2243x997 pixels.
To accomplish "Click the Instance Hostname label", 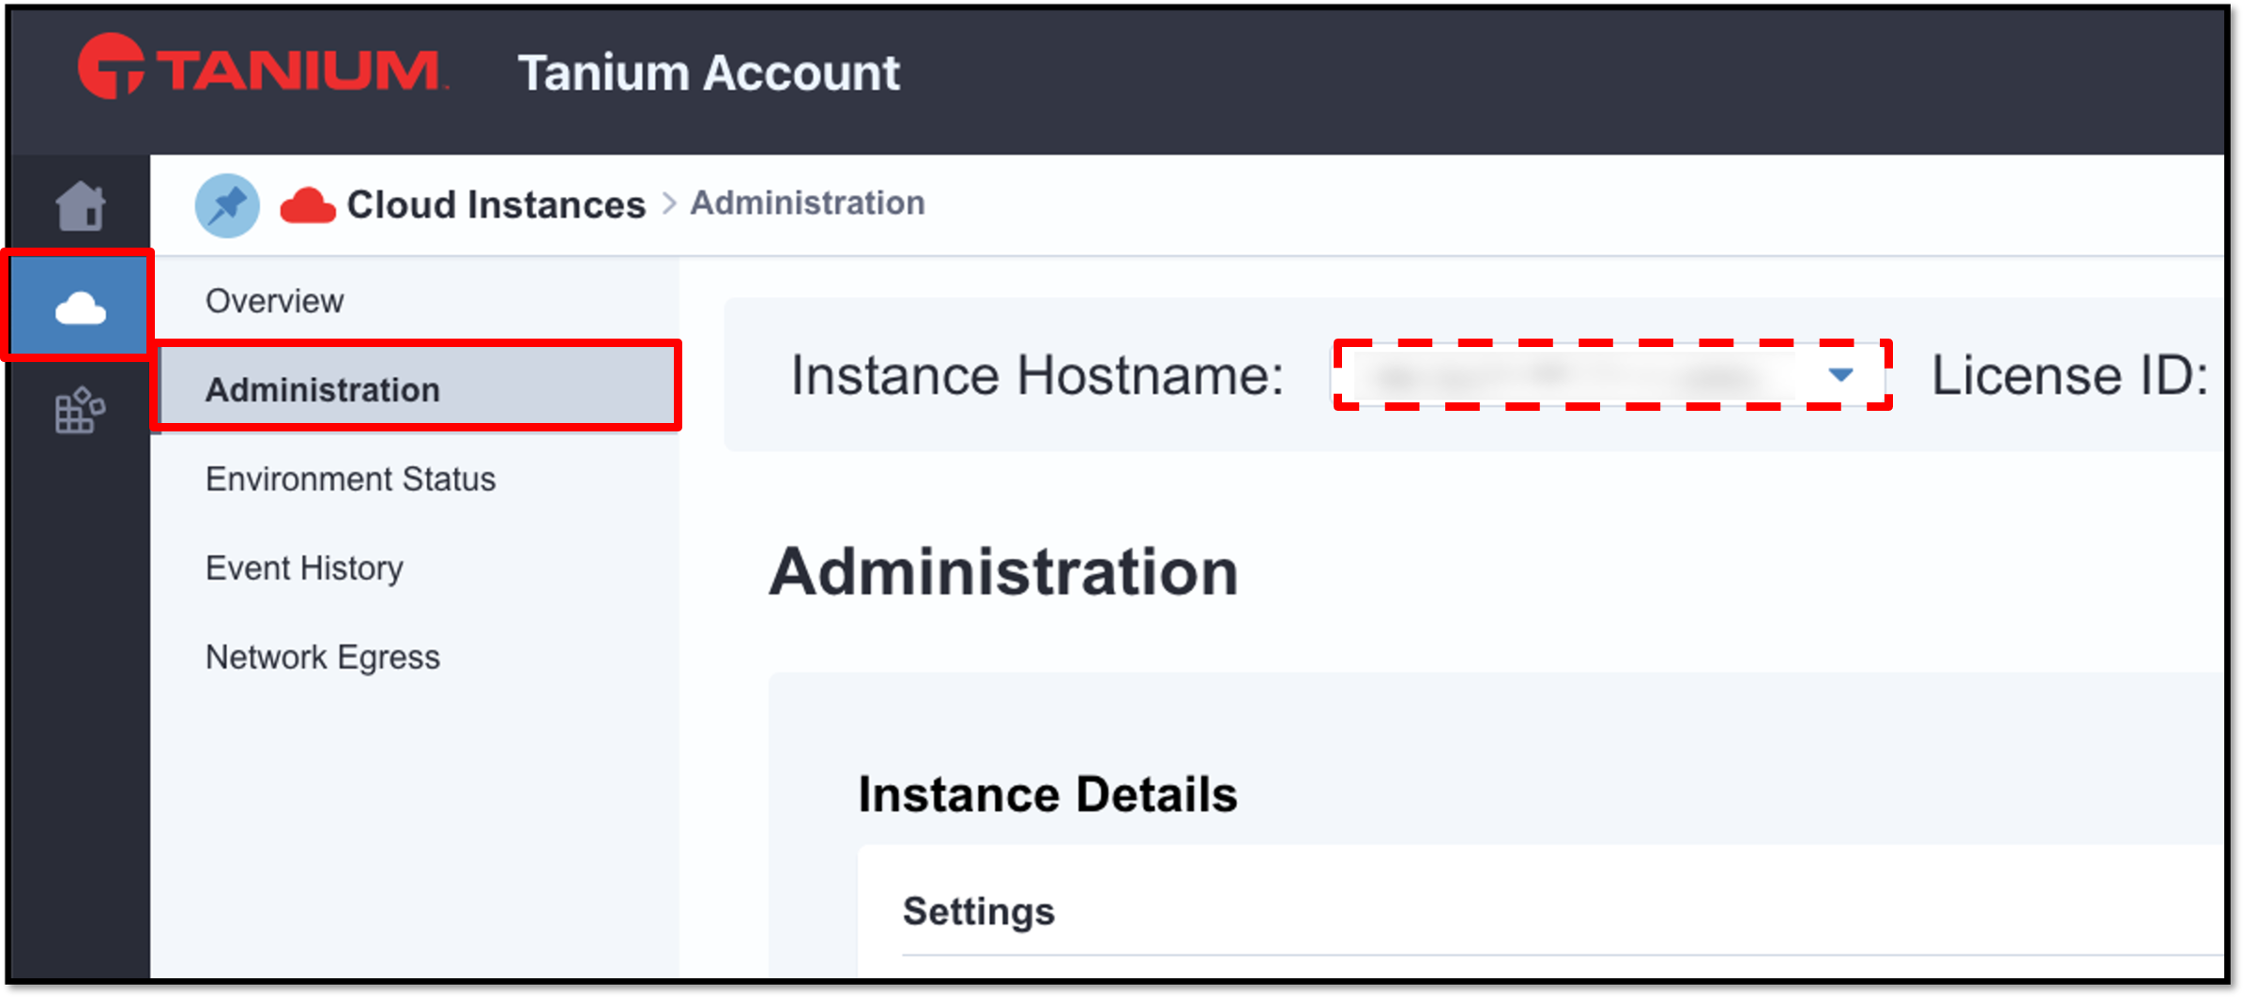I will [x=1037, y=375].
